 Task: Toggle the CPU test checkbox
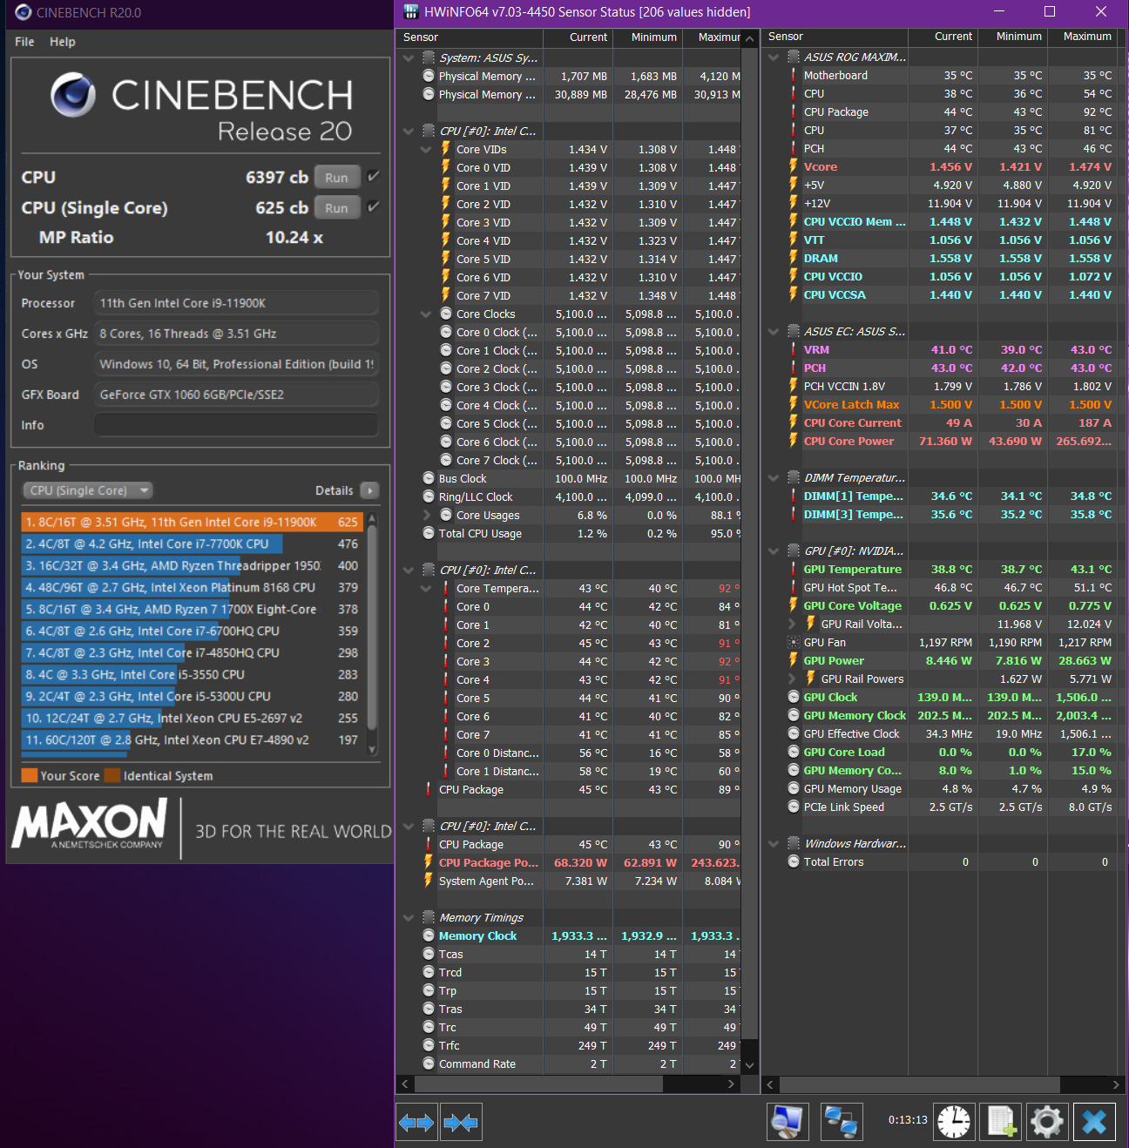click(x=374, y=177)
